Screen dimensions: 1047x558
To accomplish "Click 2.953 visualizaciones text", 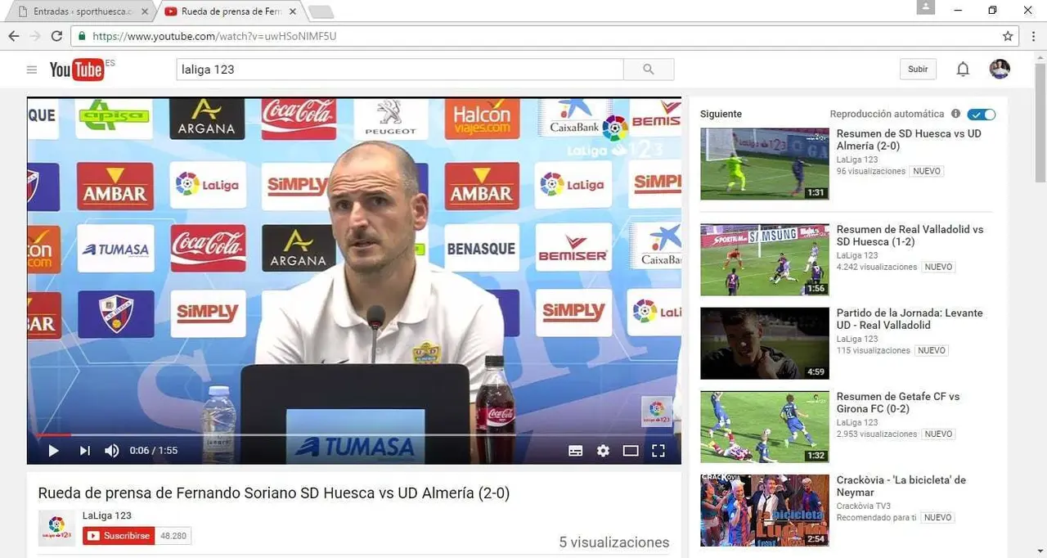I will pos(877,434).
